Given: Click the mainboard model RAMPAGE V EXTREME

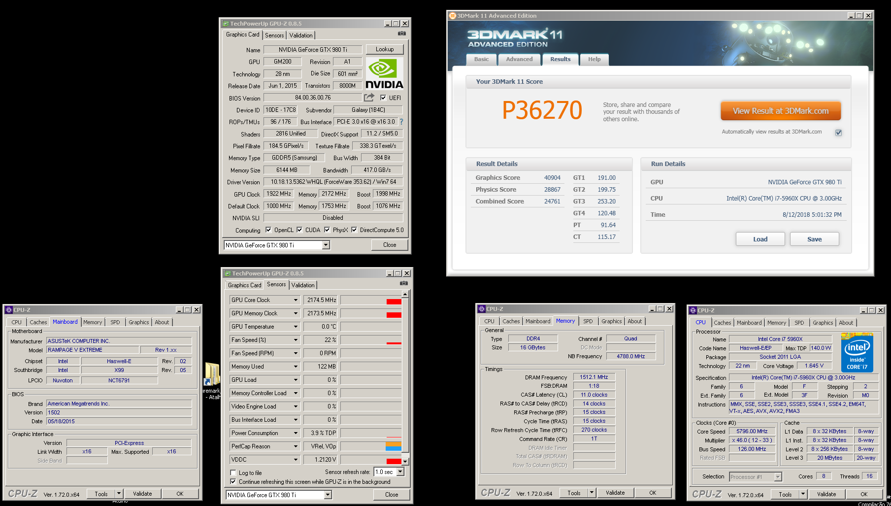Looking at the screenshot, I should (93, 350).
